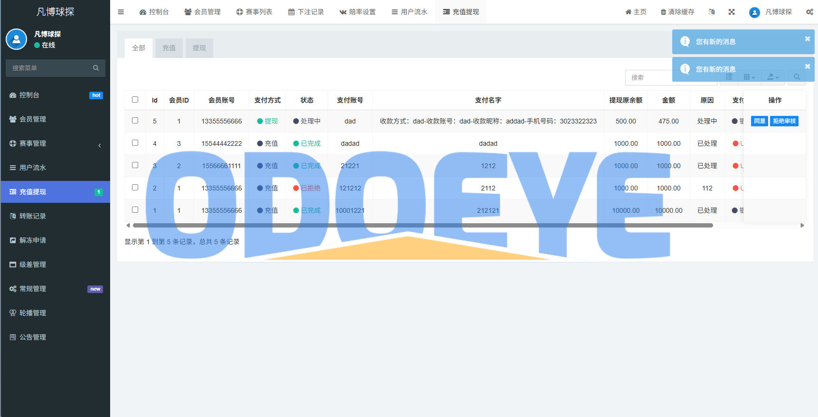818x417 pixels.
Task: Click the hot badge beside 控制台
Action: (96, 95)
